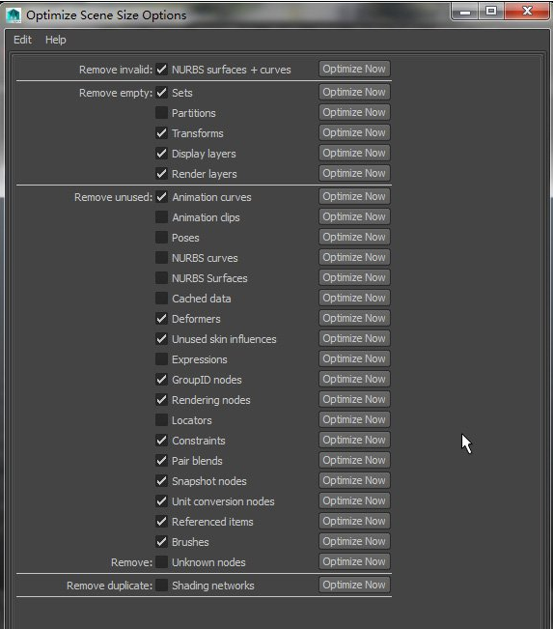Screen dimensions: 553x629
Task: Click Optimize Now for Referenced items
Action: (x=354, y=521)
